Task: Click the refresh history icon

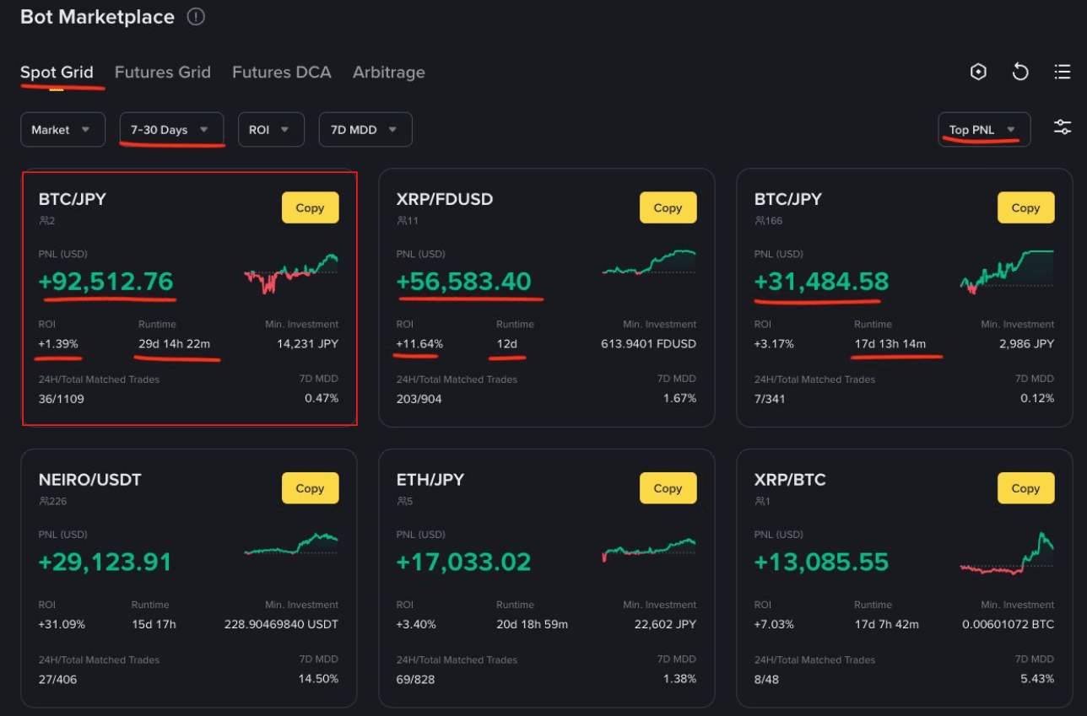Action: tap(1020, 73)
